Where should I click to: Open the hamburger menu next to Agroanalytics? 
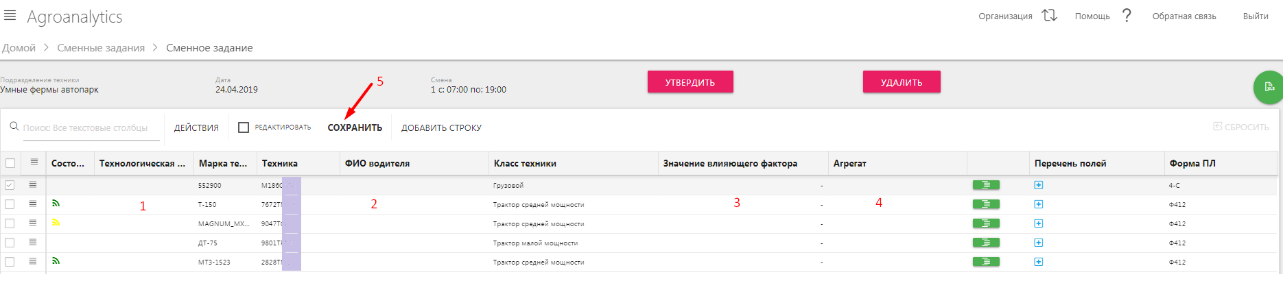[10, 15]
